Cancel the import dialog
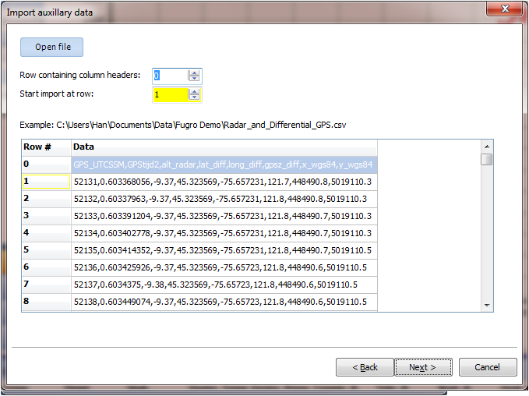Viewport: 529px width, 396px height. [488, 367]
